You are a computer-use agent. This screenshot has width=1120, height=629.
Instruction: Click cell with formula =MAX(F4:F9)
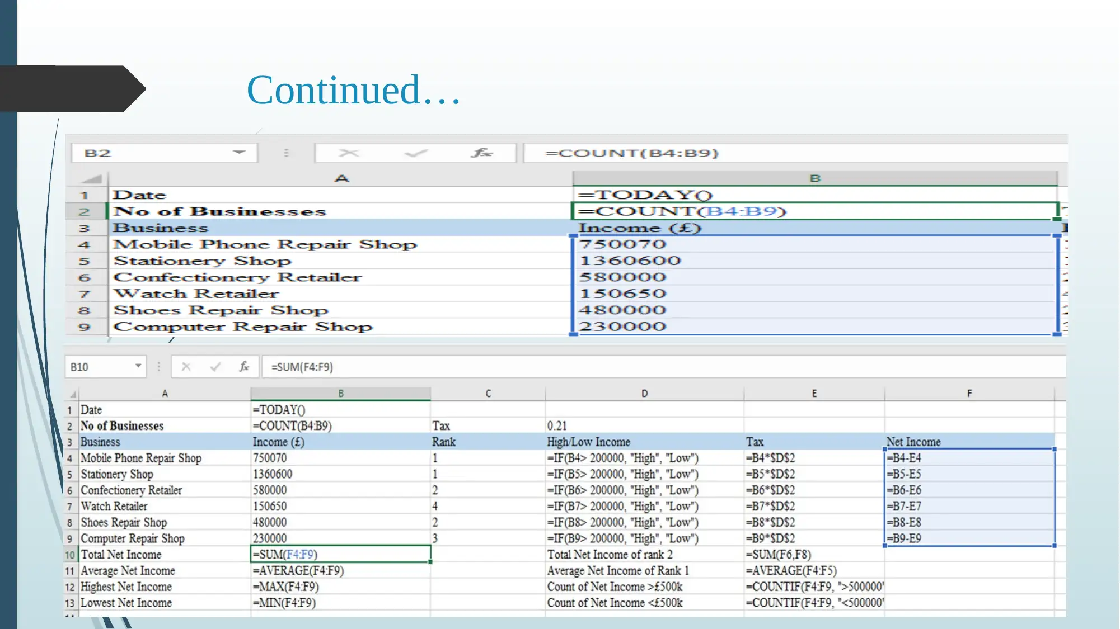click(341, 587)
